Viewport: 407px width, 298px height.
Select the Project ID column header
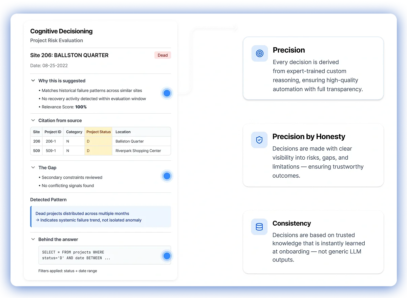click(53, 132)
